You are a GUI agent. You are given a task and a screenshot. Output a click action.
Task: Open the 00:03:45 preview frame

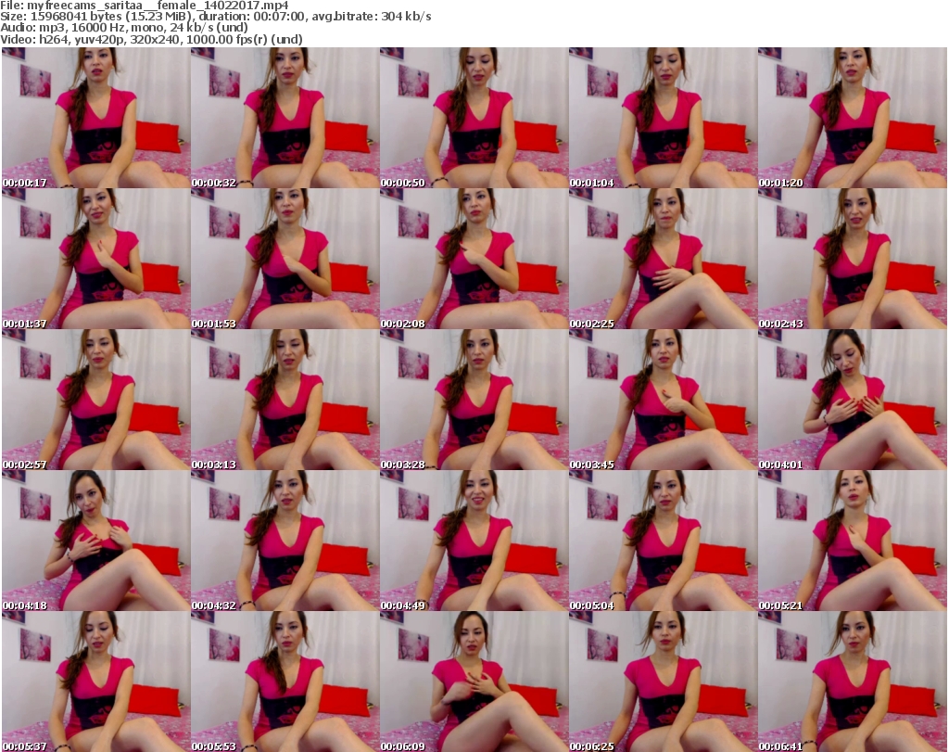663,400
